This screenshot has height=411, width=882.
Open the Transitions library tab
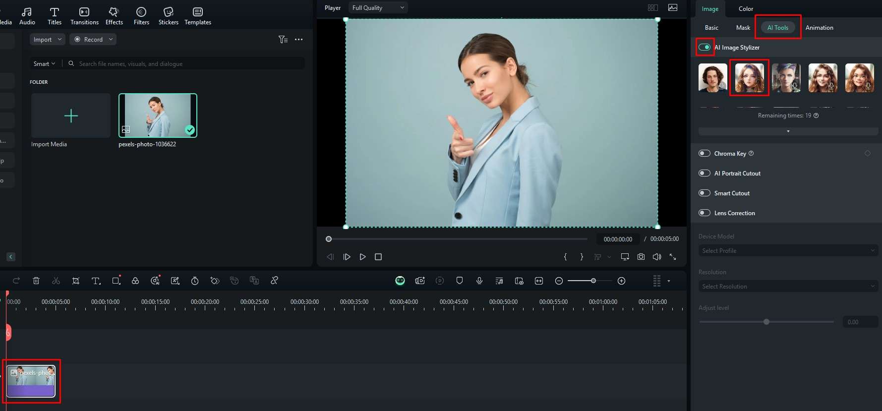tap(84, 16)
